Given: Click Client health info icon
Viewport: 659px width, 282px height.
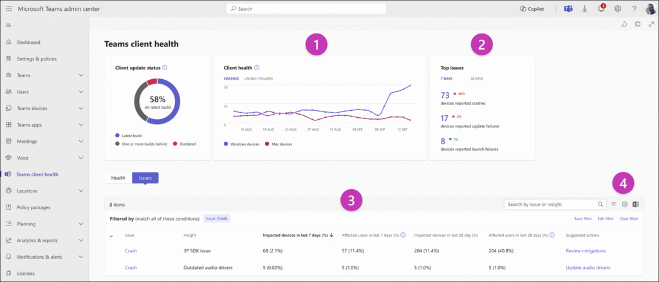Looking at the screenshot, I should click(257, 67).
